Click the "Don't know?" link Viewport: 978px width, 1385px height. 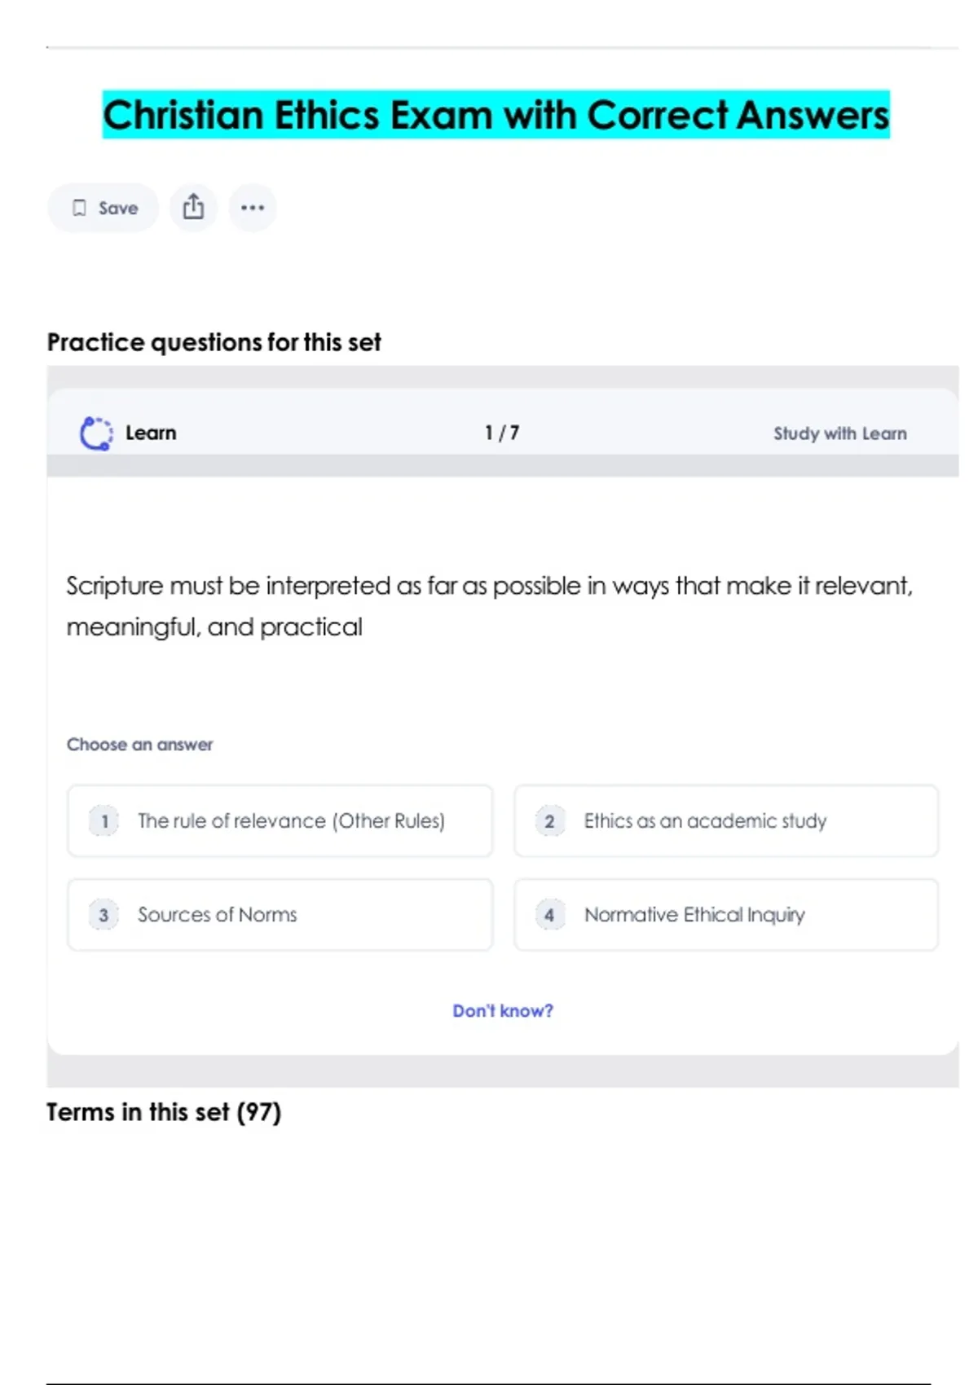pyautogui.click(x=503, y=1011)
